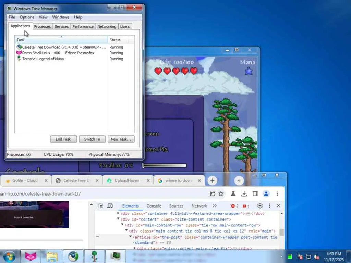351x263 pixels.
Task: Select the DevTools Elements tab
Action: [131, 206]
